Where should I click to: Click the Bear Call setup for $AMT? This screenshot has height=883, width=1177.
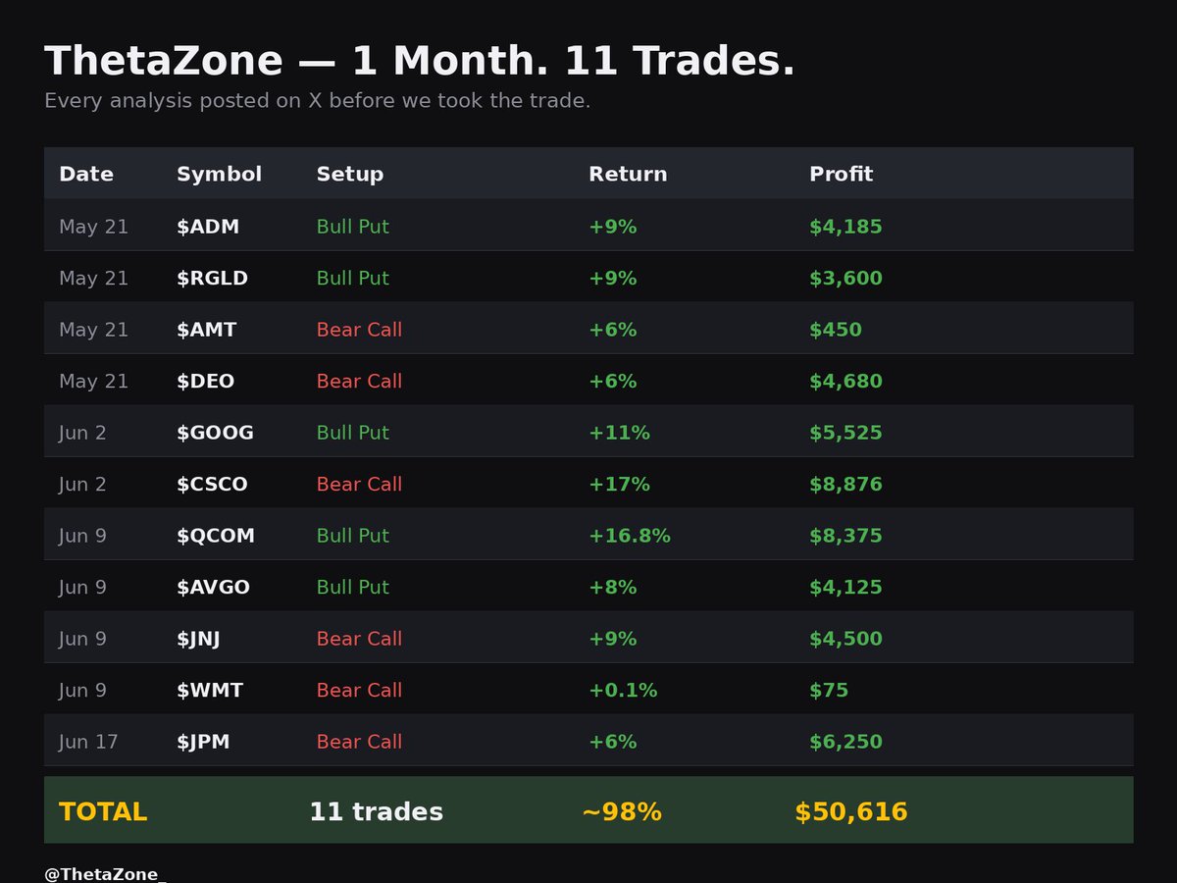coord(359,330)
